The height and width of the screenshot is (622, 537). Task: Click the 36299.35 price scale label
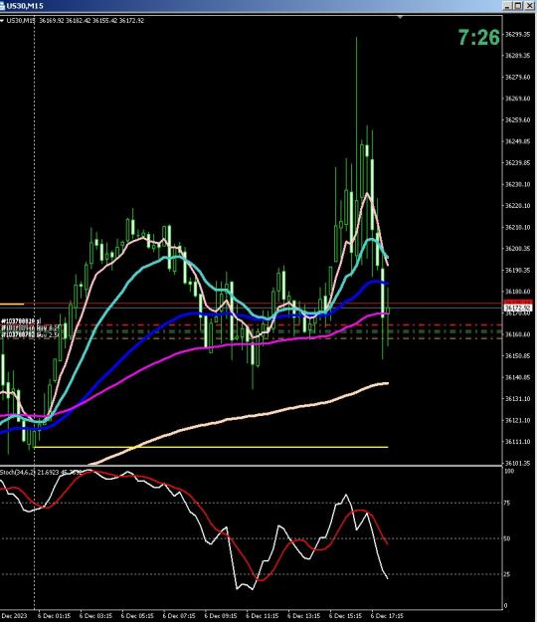[x=517, y=35]
